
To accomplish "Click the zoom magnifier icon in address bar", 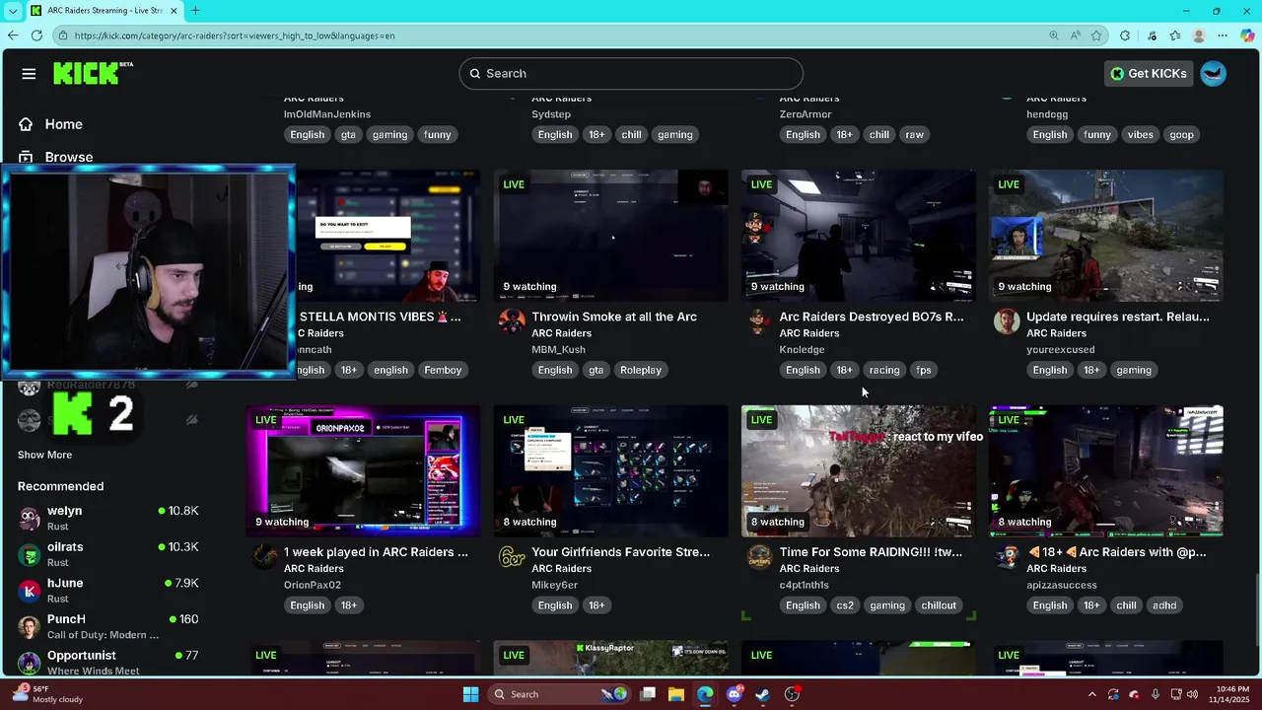I will click(x=1053, y=35).
